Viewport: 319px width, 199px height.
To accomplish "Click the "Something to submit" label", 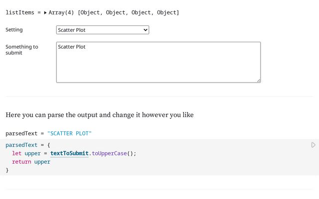I will [x=21, y=50].
